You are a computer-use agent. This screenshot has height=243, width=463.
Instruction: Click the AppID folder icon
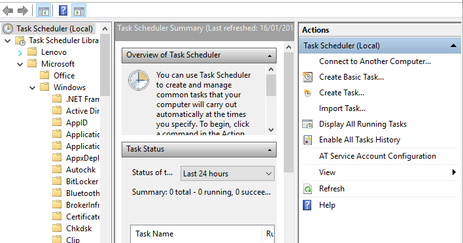click(57, 122)
